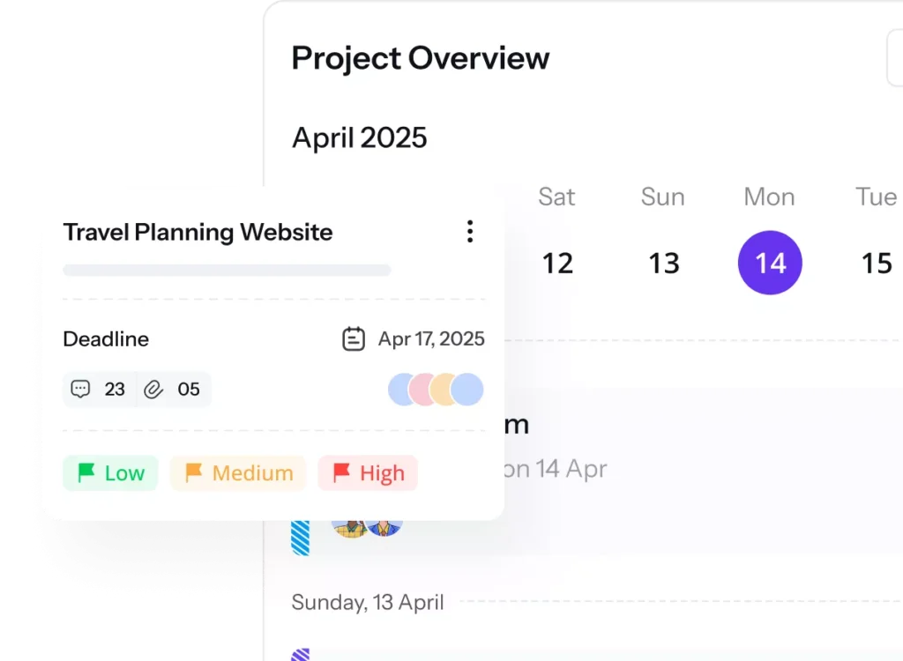Image resolution: width=903 pixels, height=661 pixels.
Task: Click the green Low priority flag
Action: point(86,472)
